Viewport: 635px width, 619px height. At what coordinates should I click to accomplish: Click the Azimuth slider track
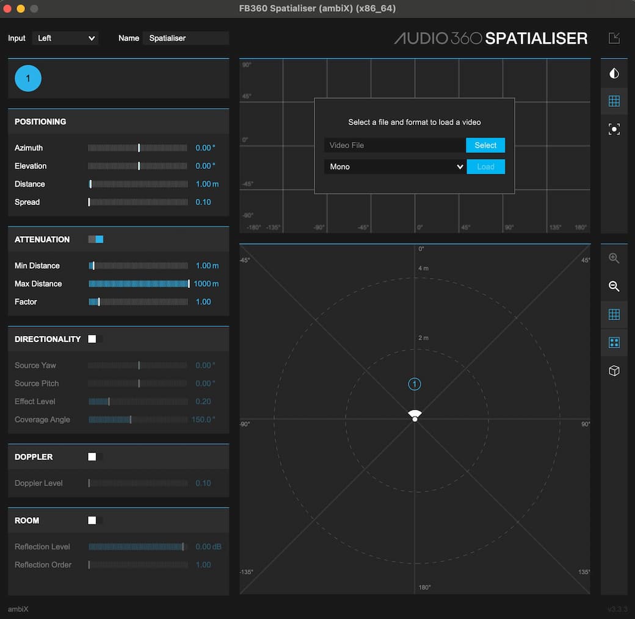(138, 148)
